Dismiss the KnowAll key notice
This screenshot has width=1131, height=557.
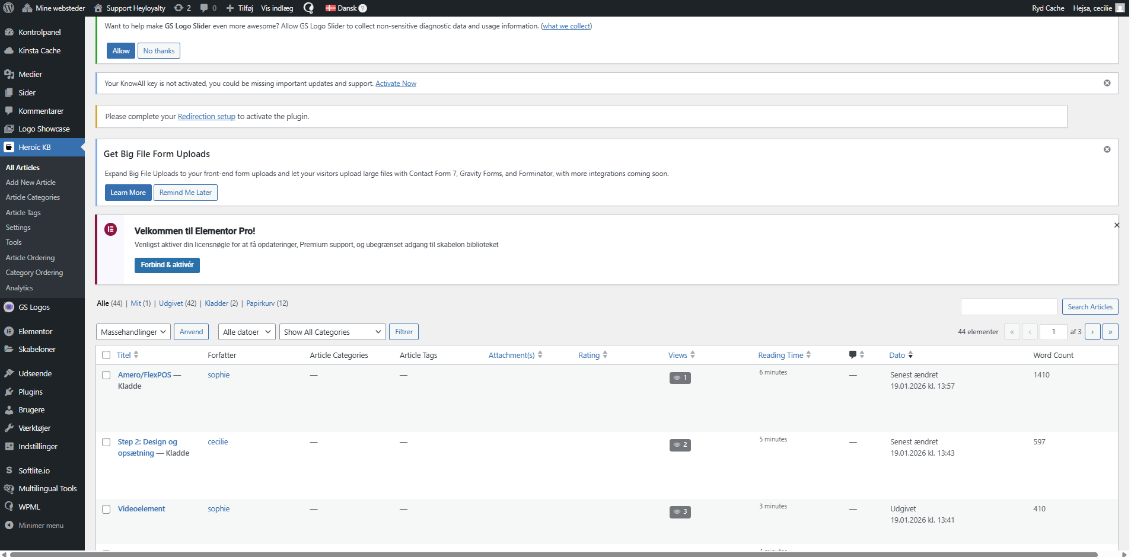click(1107, 83)
